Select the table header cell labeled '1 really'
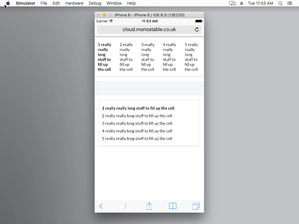 pyautogui.click(x=105, y=57)
